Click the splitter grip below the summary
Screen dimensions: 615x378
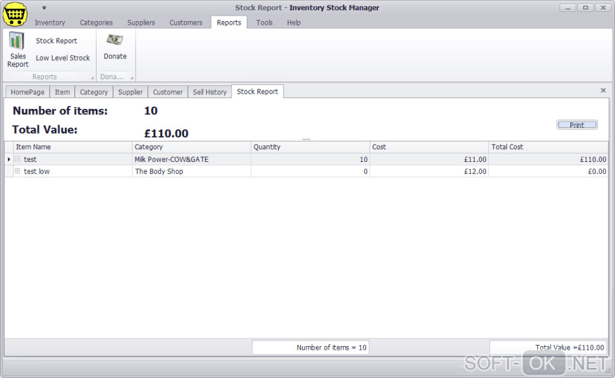(x=306, y=139)
